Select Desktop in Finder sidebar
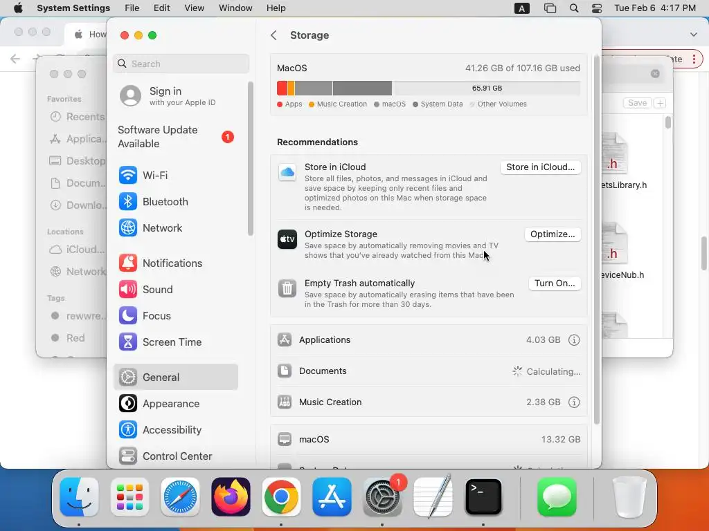 point(77,160)
